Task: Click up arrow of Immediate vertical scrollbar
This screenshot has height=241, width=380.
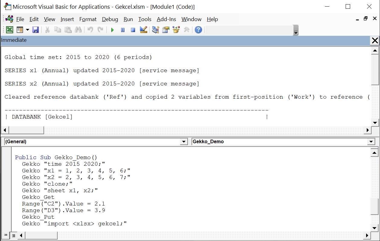Action: point(375,51)
